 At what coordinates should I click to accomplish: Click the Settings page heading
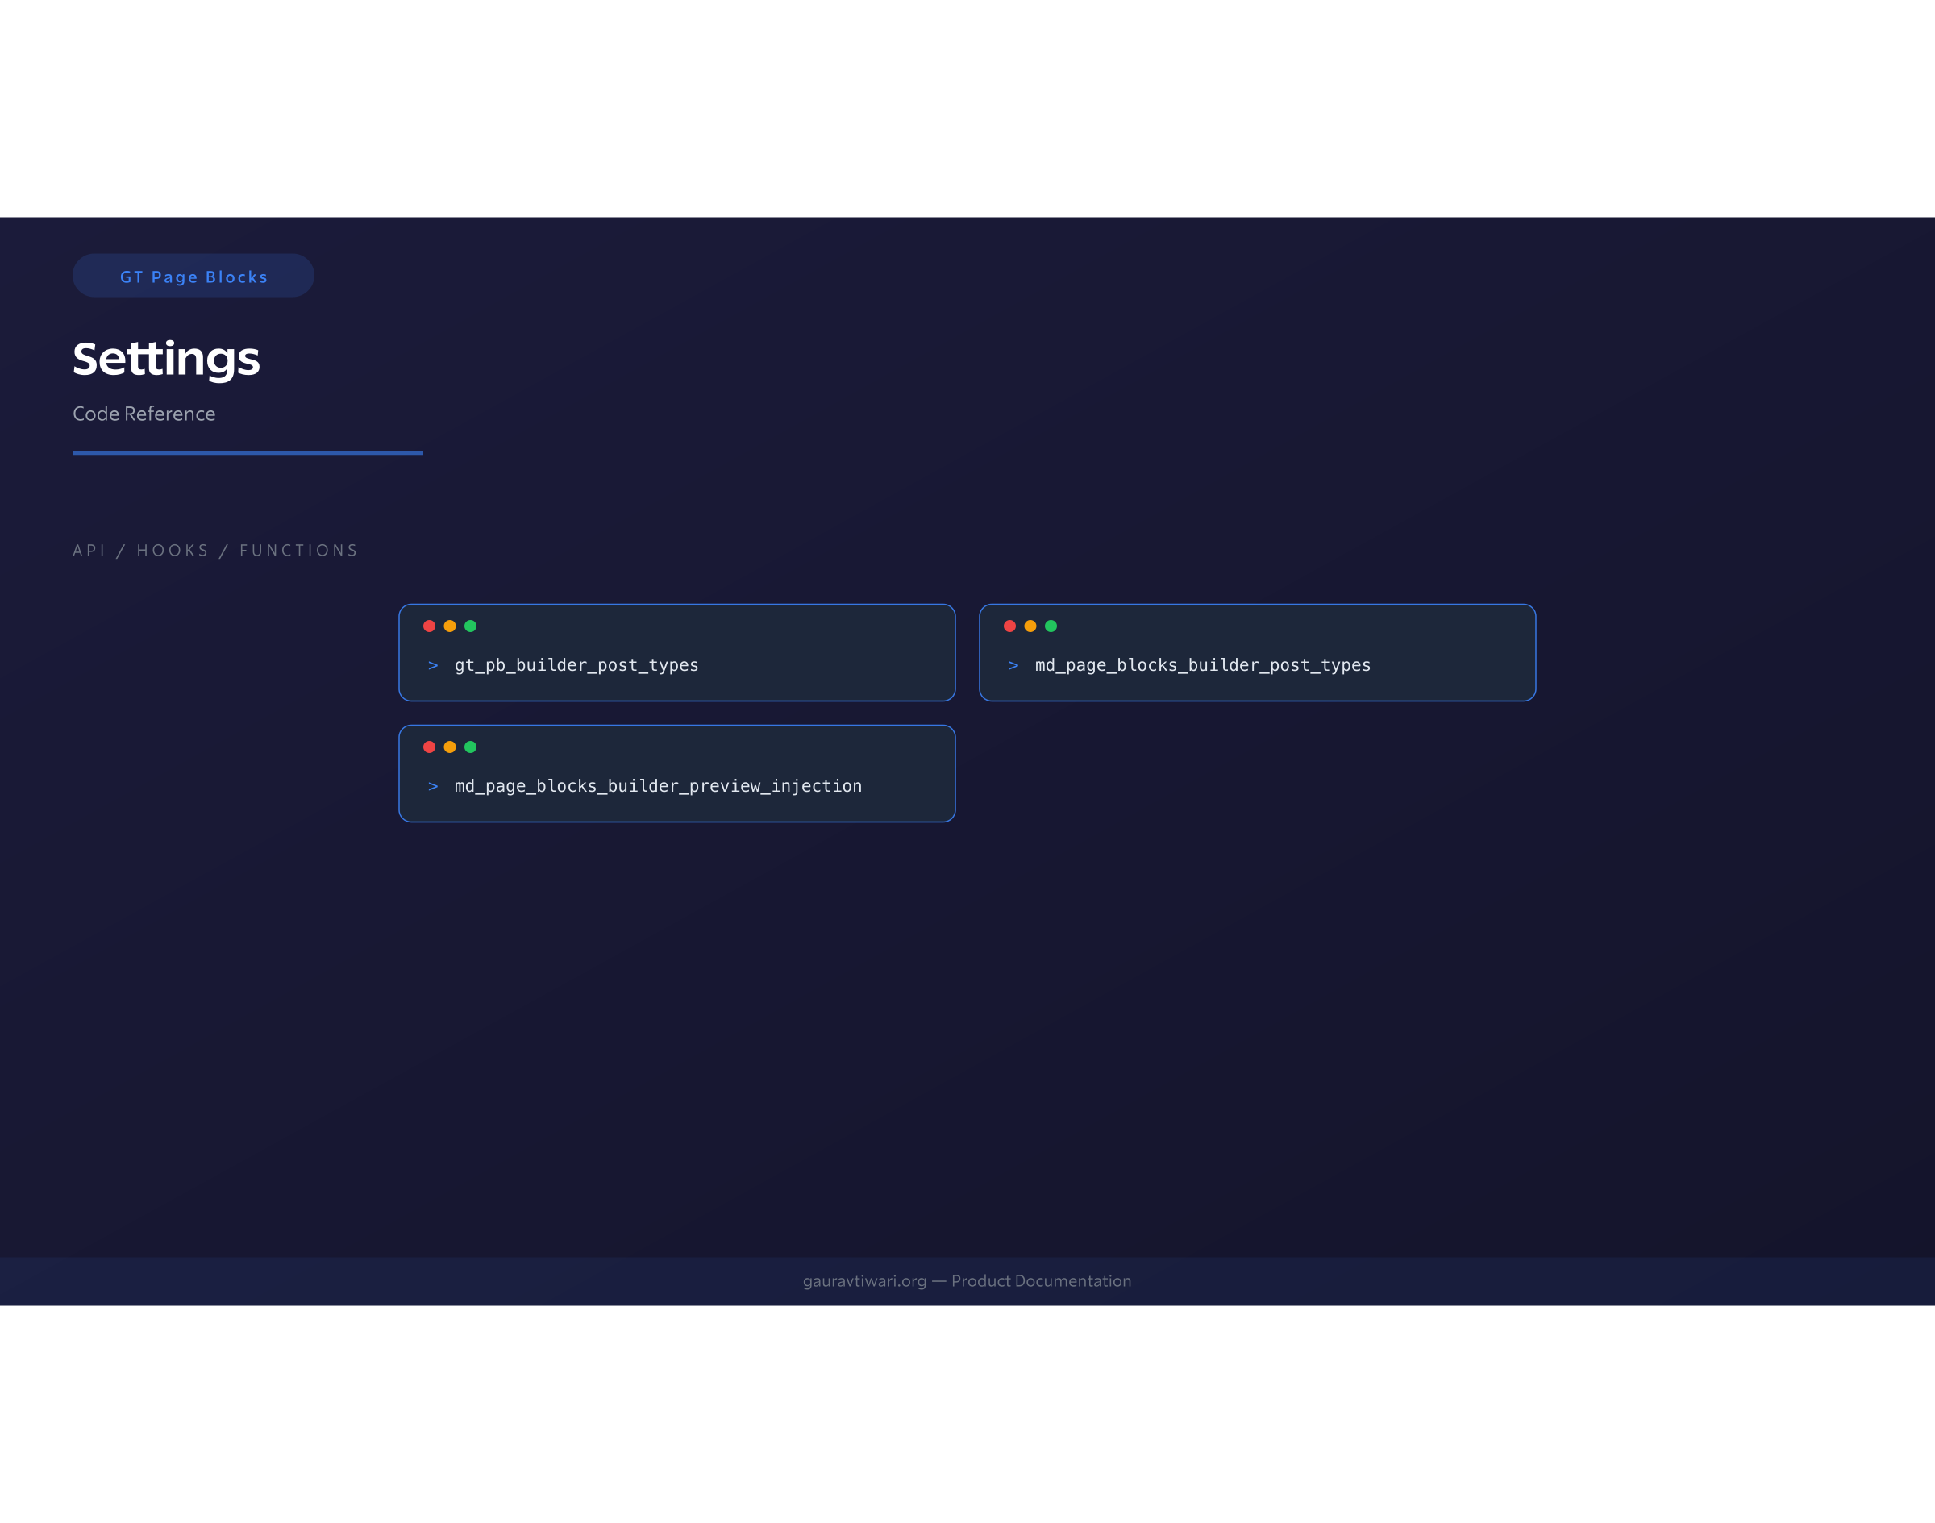(166, 359)
